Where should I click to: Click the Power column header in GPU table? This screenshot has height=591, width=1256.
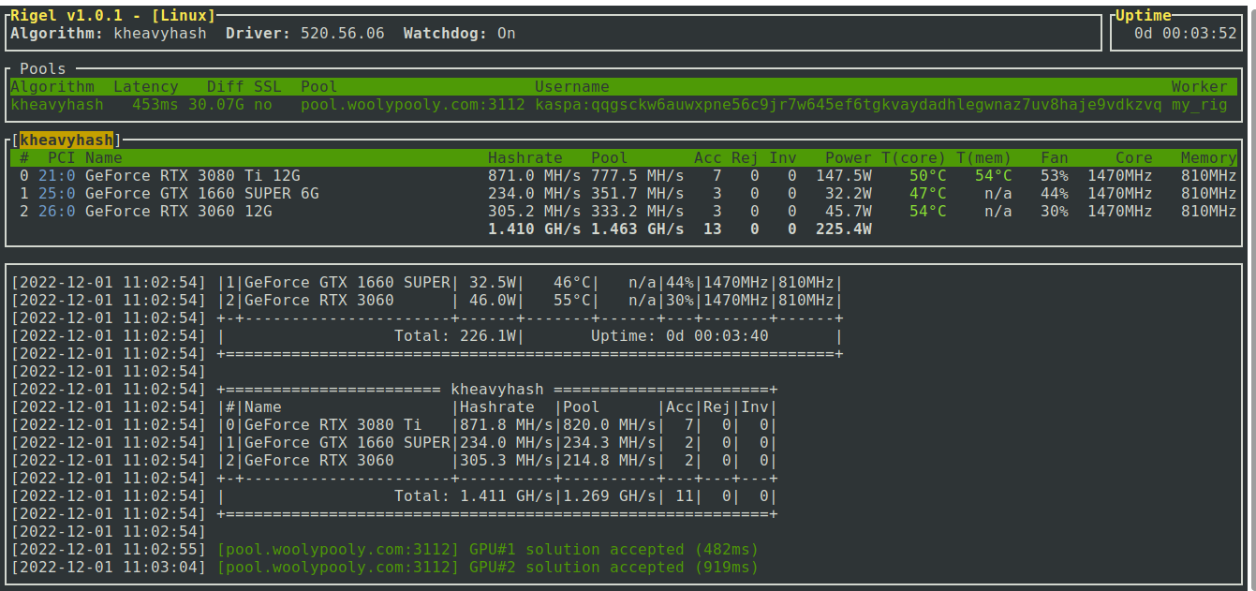tap(849, 157)
